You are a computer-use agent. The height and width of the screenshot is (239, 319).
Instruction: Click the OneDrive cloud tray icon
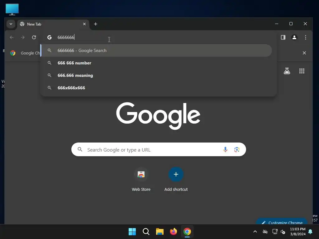[x=265, y=232]
